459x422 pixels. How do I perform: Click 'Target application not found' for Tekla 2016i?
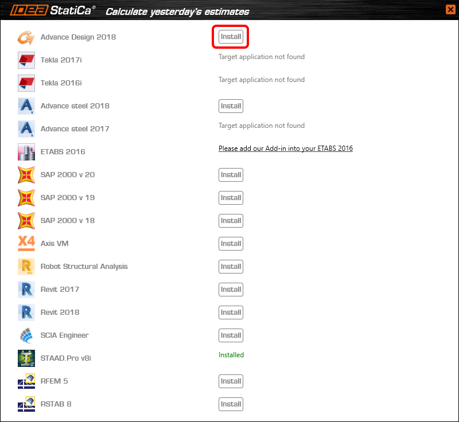pyautogui.click(x=262, y=80)
